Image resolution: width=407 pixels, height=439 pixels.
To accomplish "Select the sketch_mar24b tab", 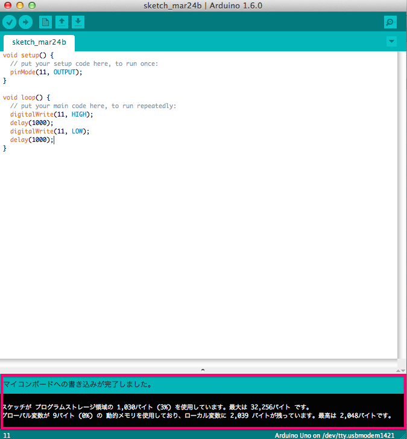I will point(39,42).
